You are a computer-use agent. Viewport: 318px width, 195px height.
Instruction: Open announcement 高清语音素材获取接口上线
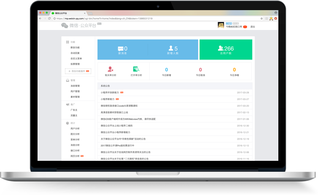click(x=114, y=112)
